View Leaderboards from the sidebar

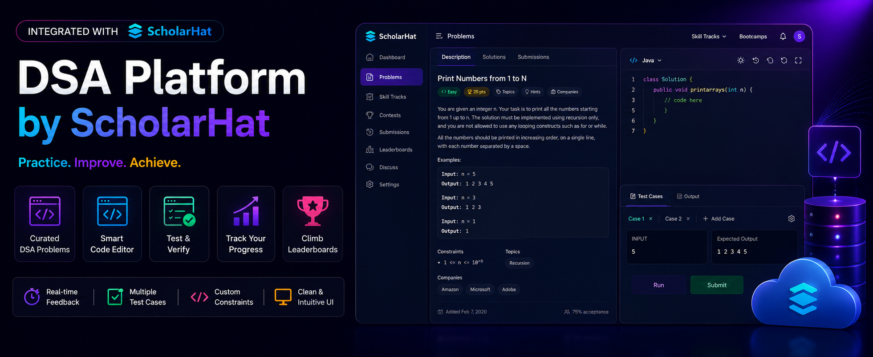coord(389,150)
